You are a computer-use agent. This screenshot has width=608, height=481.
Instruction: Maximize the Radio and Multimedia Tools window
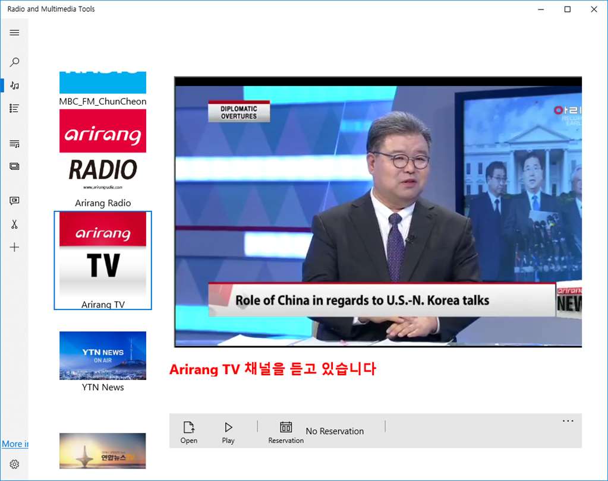point(567,10)
